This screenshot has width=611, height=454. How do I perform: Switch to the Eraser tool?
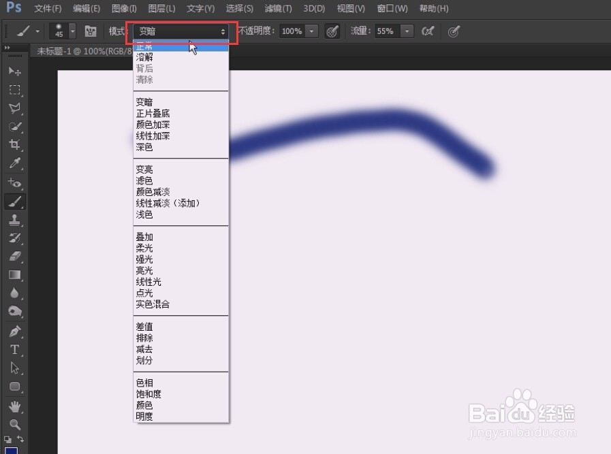15,256
